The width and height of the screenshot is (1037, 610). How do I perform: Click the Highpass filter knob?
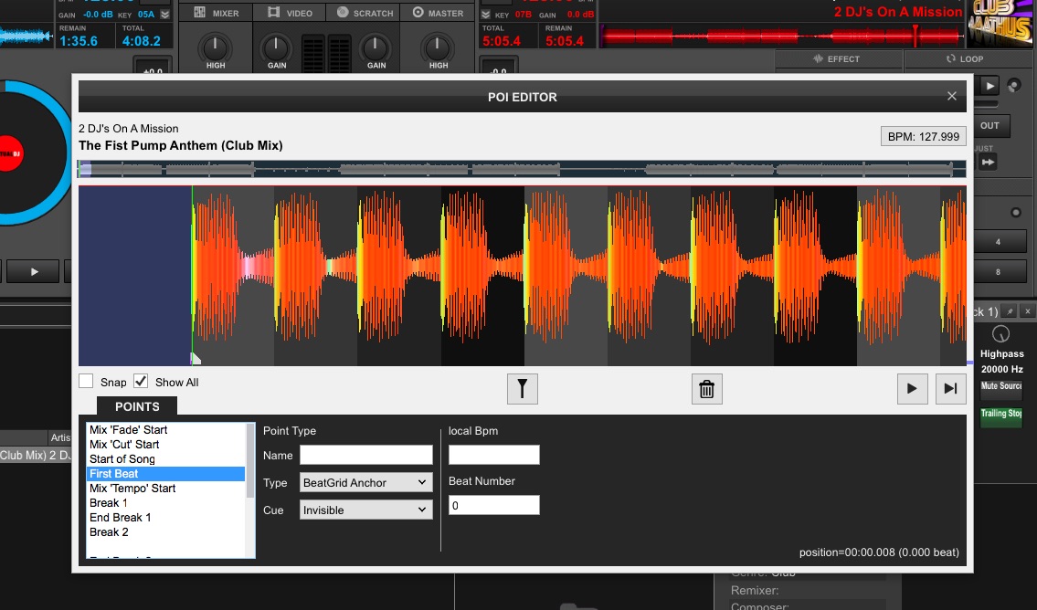pyautogui.click(x=1001, y=334)
